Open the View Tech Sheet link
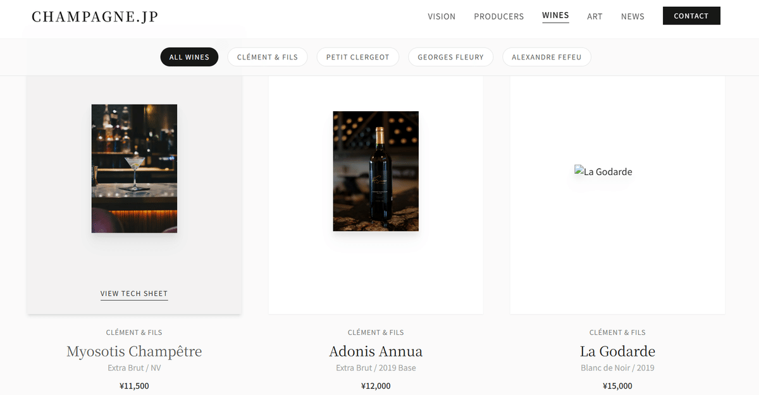759x395 pixels. pyautogui.click(x=134, y=294)
